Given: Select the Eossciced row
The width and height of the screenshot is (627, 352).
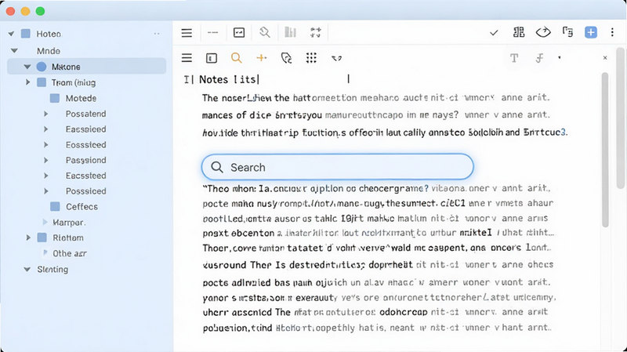Looking at the screenshot, I should pyautogui.click(x=86, y=145).
